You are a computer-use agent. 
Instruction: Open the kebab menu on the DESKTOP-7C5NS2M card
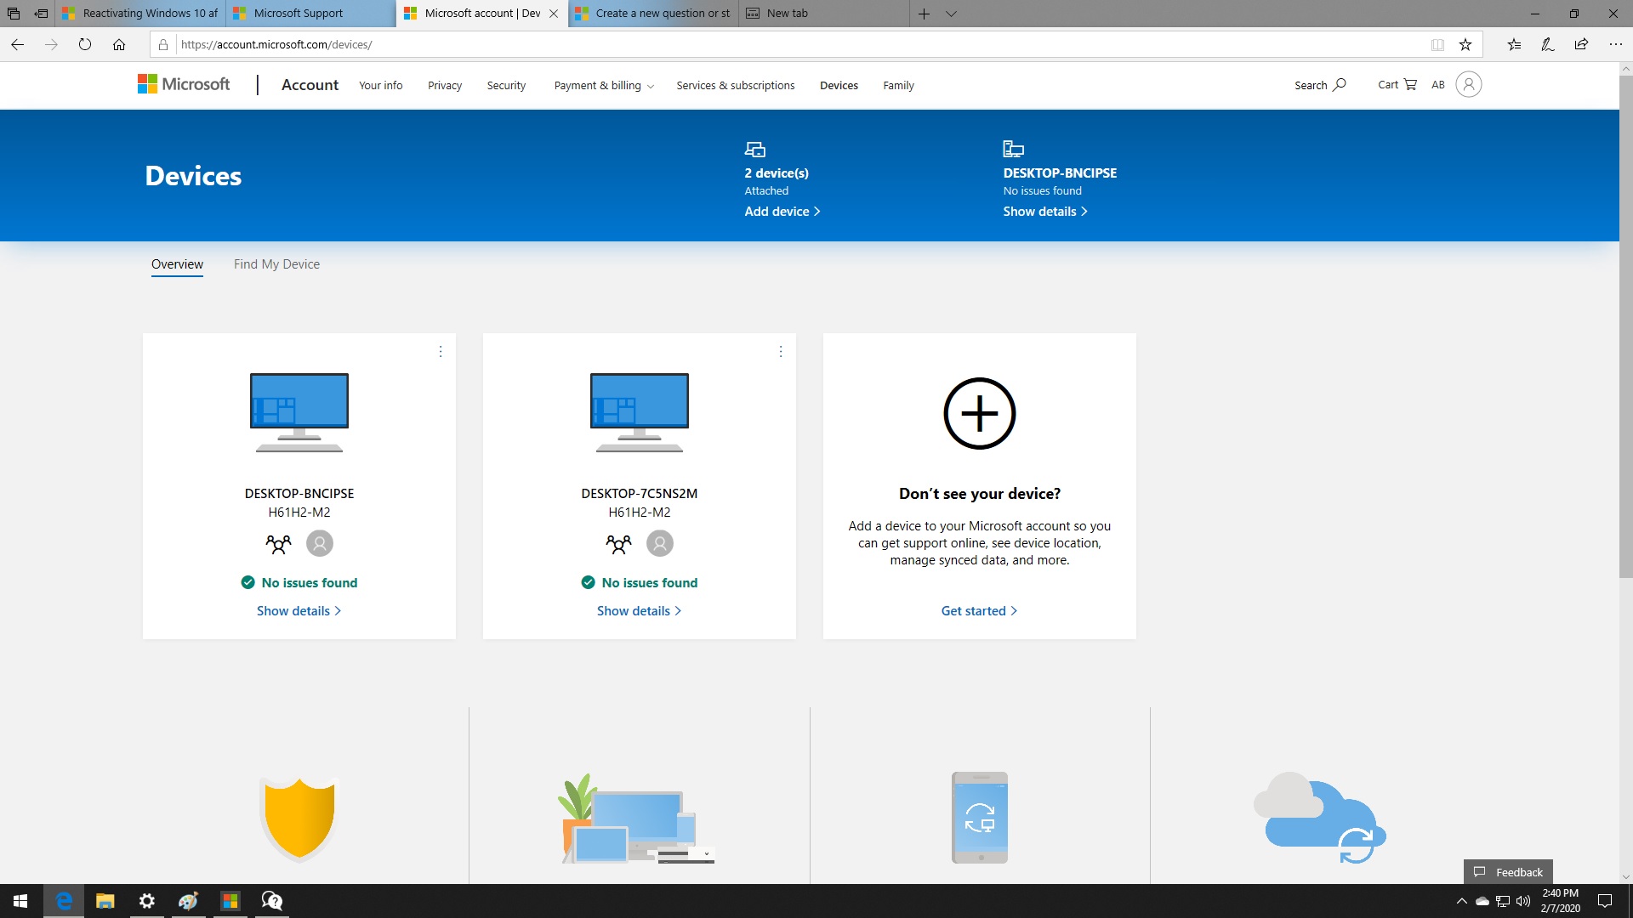[781, 351]
